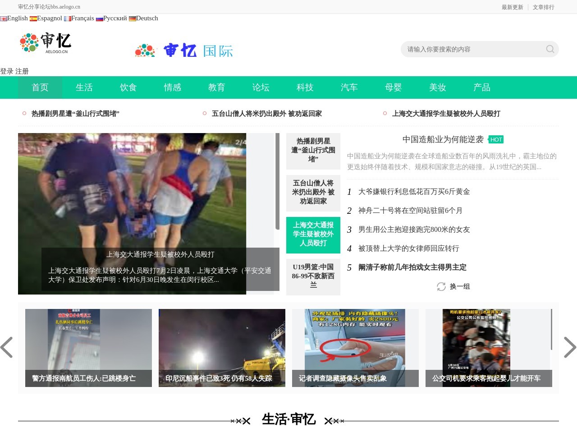The height and width of the screenshot is (433, 577).
Task: Open the previous carousel page with left arrow
Action: click(x=8, y=348)
